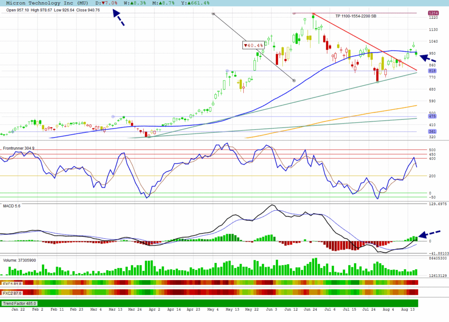Screen dimensions: 449x322
Task: Click the Feb 23 date label
Action: [x=76, y=309]
